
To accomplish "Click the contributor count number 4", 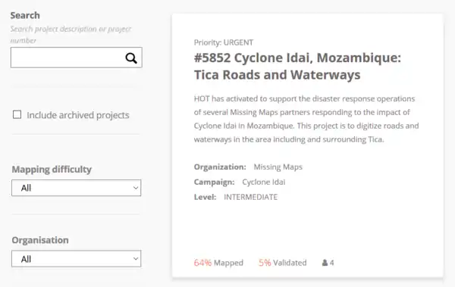I will pos(331,263).
